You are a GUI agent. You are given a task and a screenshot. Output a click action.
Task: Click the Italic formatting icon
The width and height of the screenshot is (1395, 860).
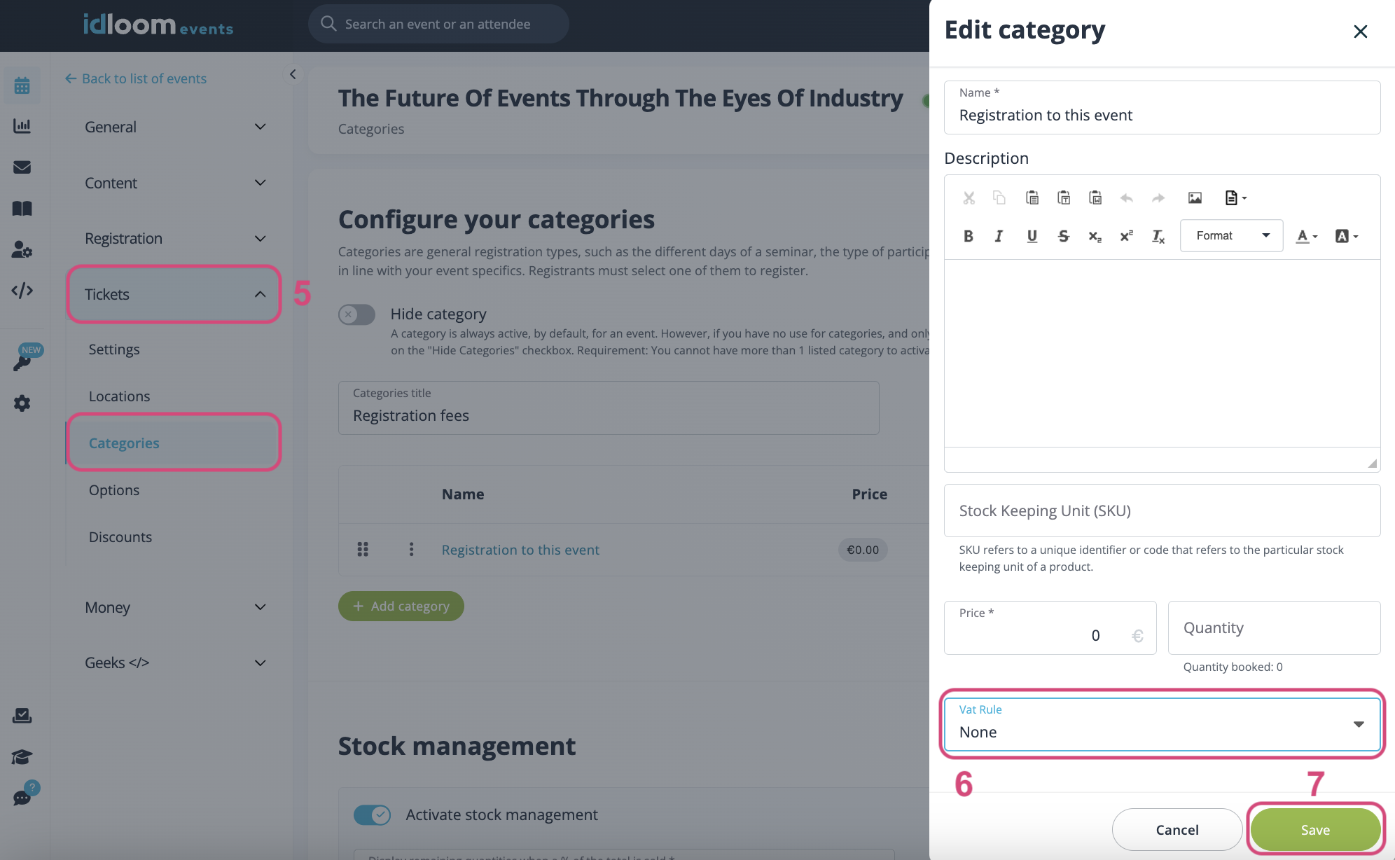997,235
